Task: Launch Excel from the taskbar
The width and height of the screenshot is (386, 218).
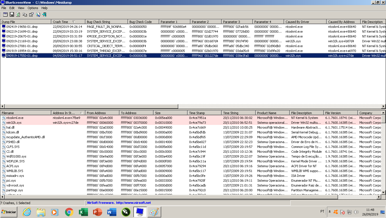Action: [83, 212]
